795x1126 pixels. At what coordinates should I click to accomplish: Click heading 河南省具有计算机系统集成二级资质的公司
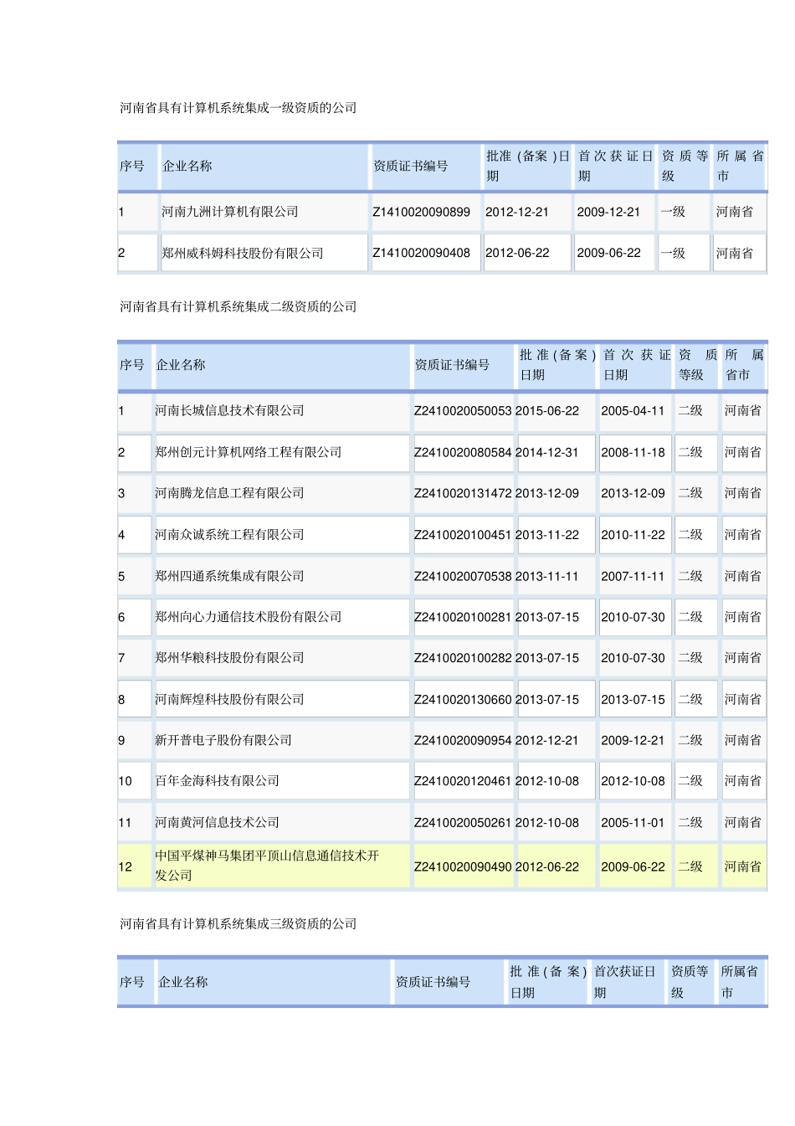click(238, 307)
